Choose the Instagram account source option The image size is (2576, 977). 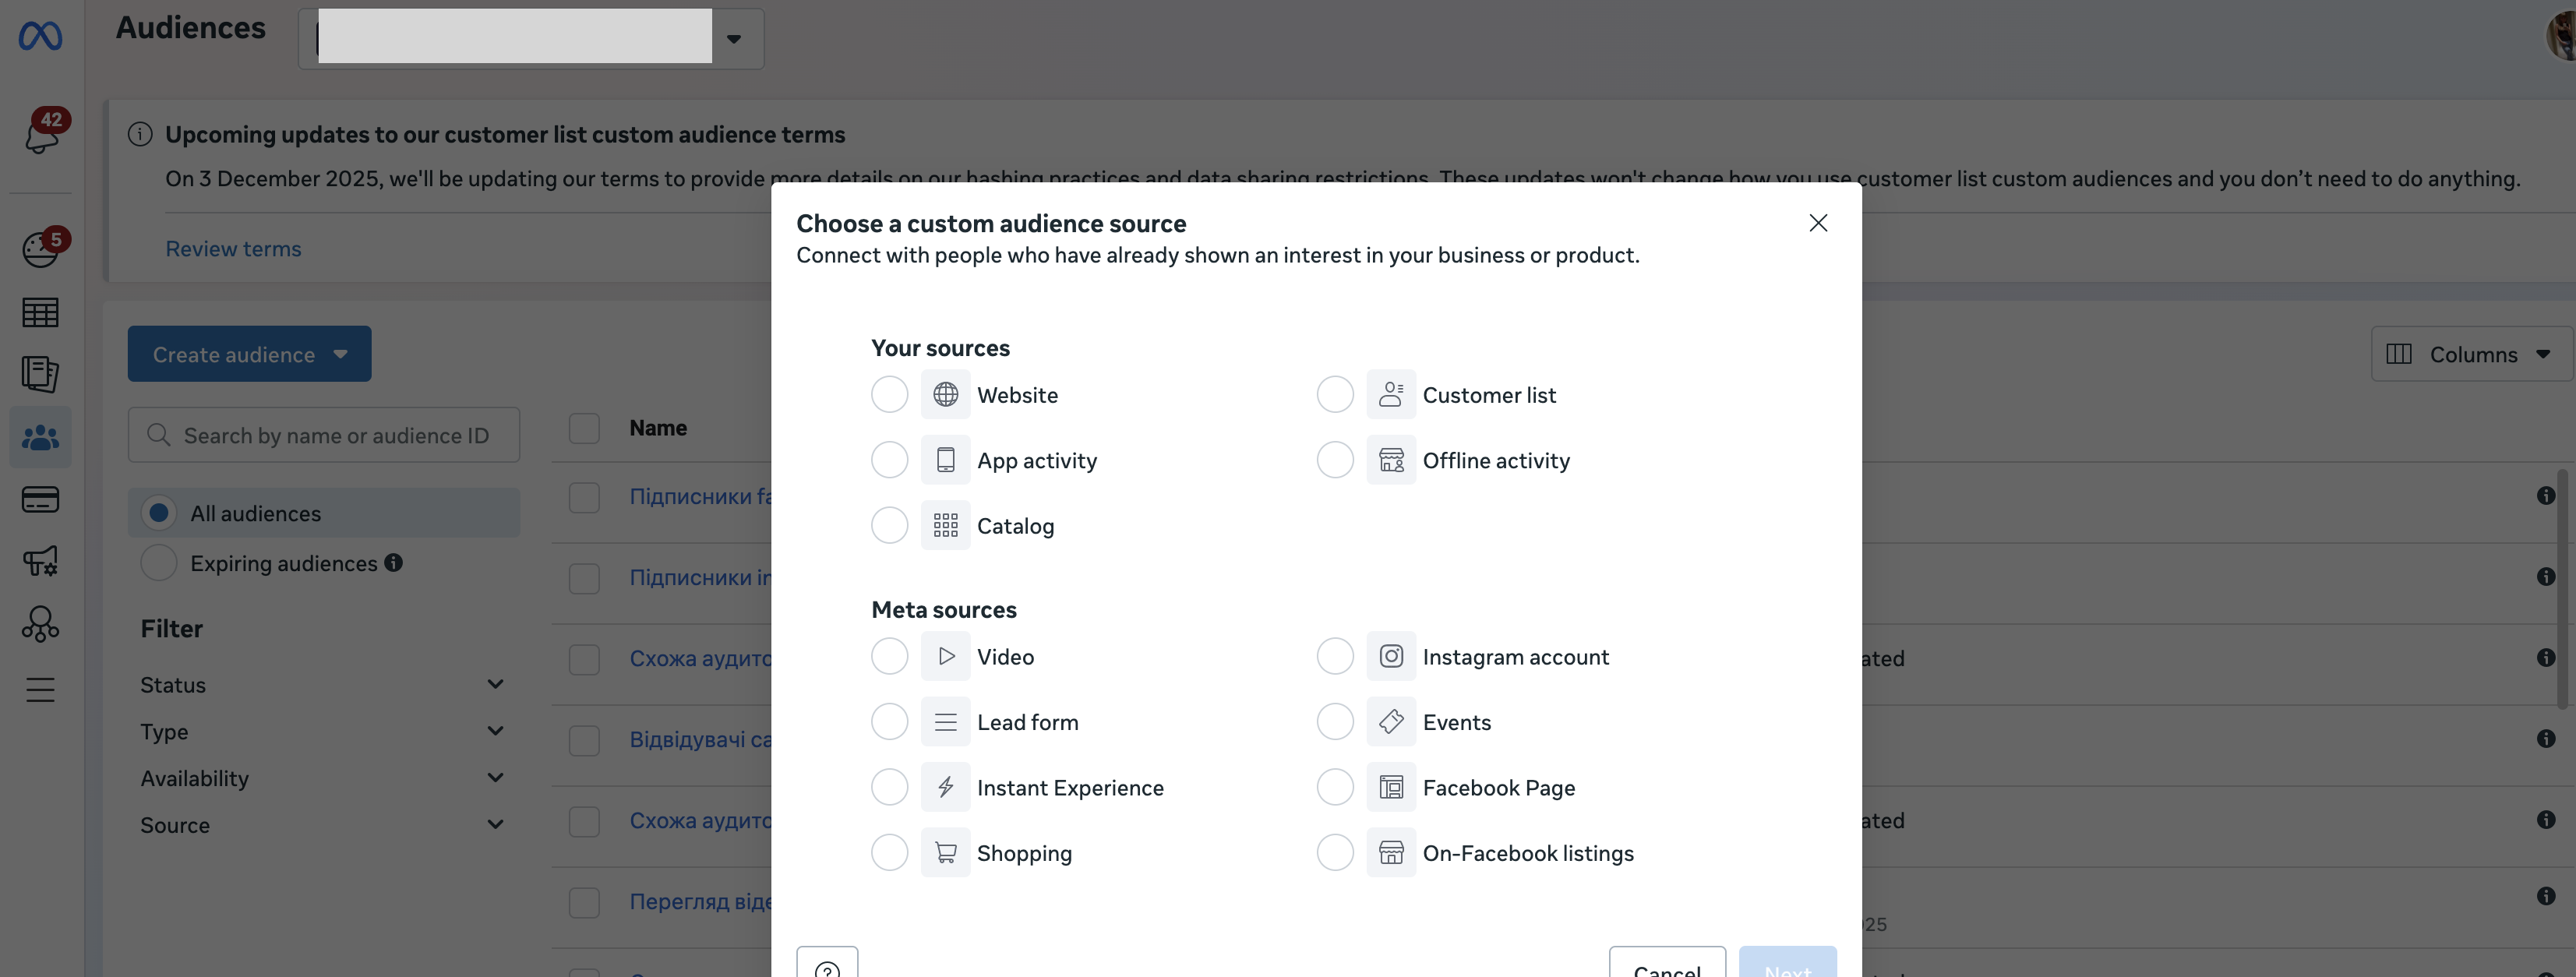[1335, 657]
